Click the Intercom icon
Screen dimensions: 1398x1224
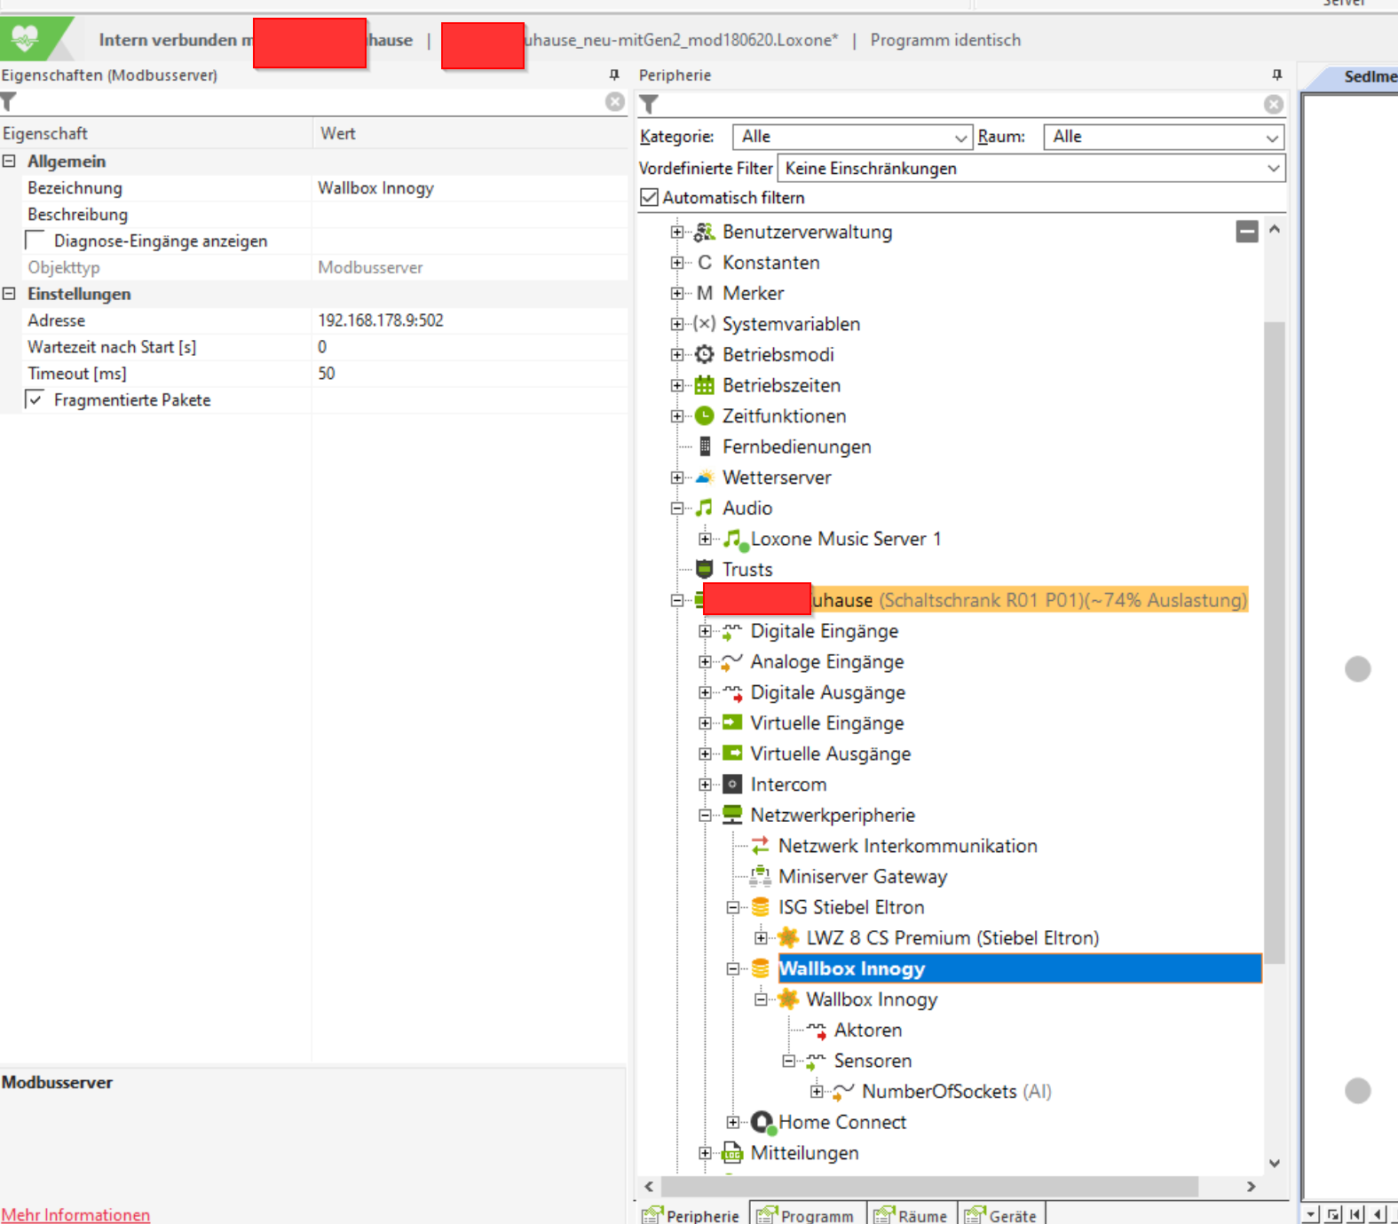click(x=732, y=785)
